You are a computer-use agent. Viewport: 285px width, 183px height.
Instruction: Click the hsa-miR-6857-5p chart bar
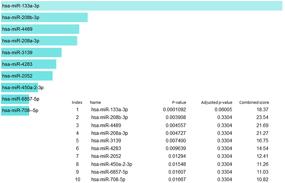tap(15, 99)
